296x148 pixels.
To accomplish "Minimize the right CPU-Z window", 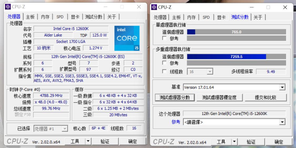I will 252,7.
